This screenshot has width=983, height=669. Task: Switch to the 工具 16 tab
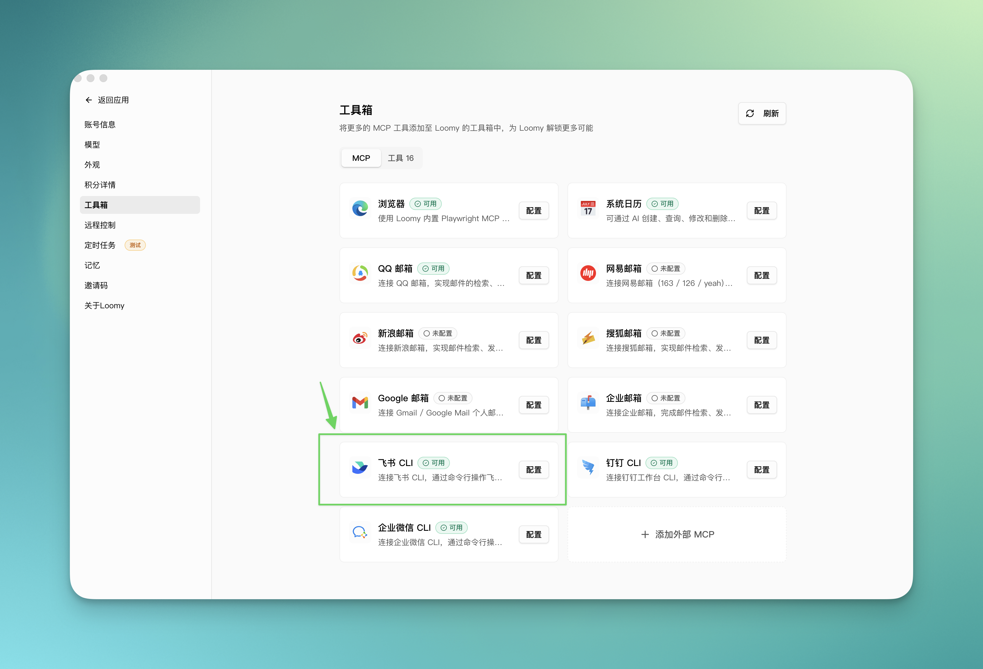[x=401, y=158]
